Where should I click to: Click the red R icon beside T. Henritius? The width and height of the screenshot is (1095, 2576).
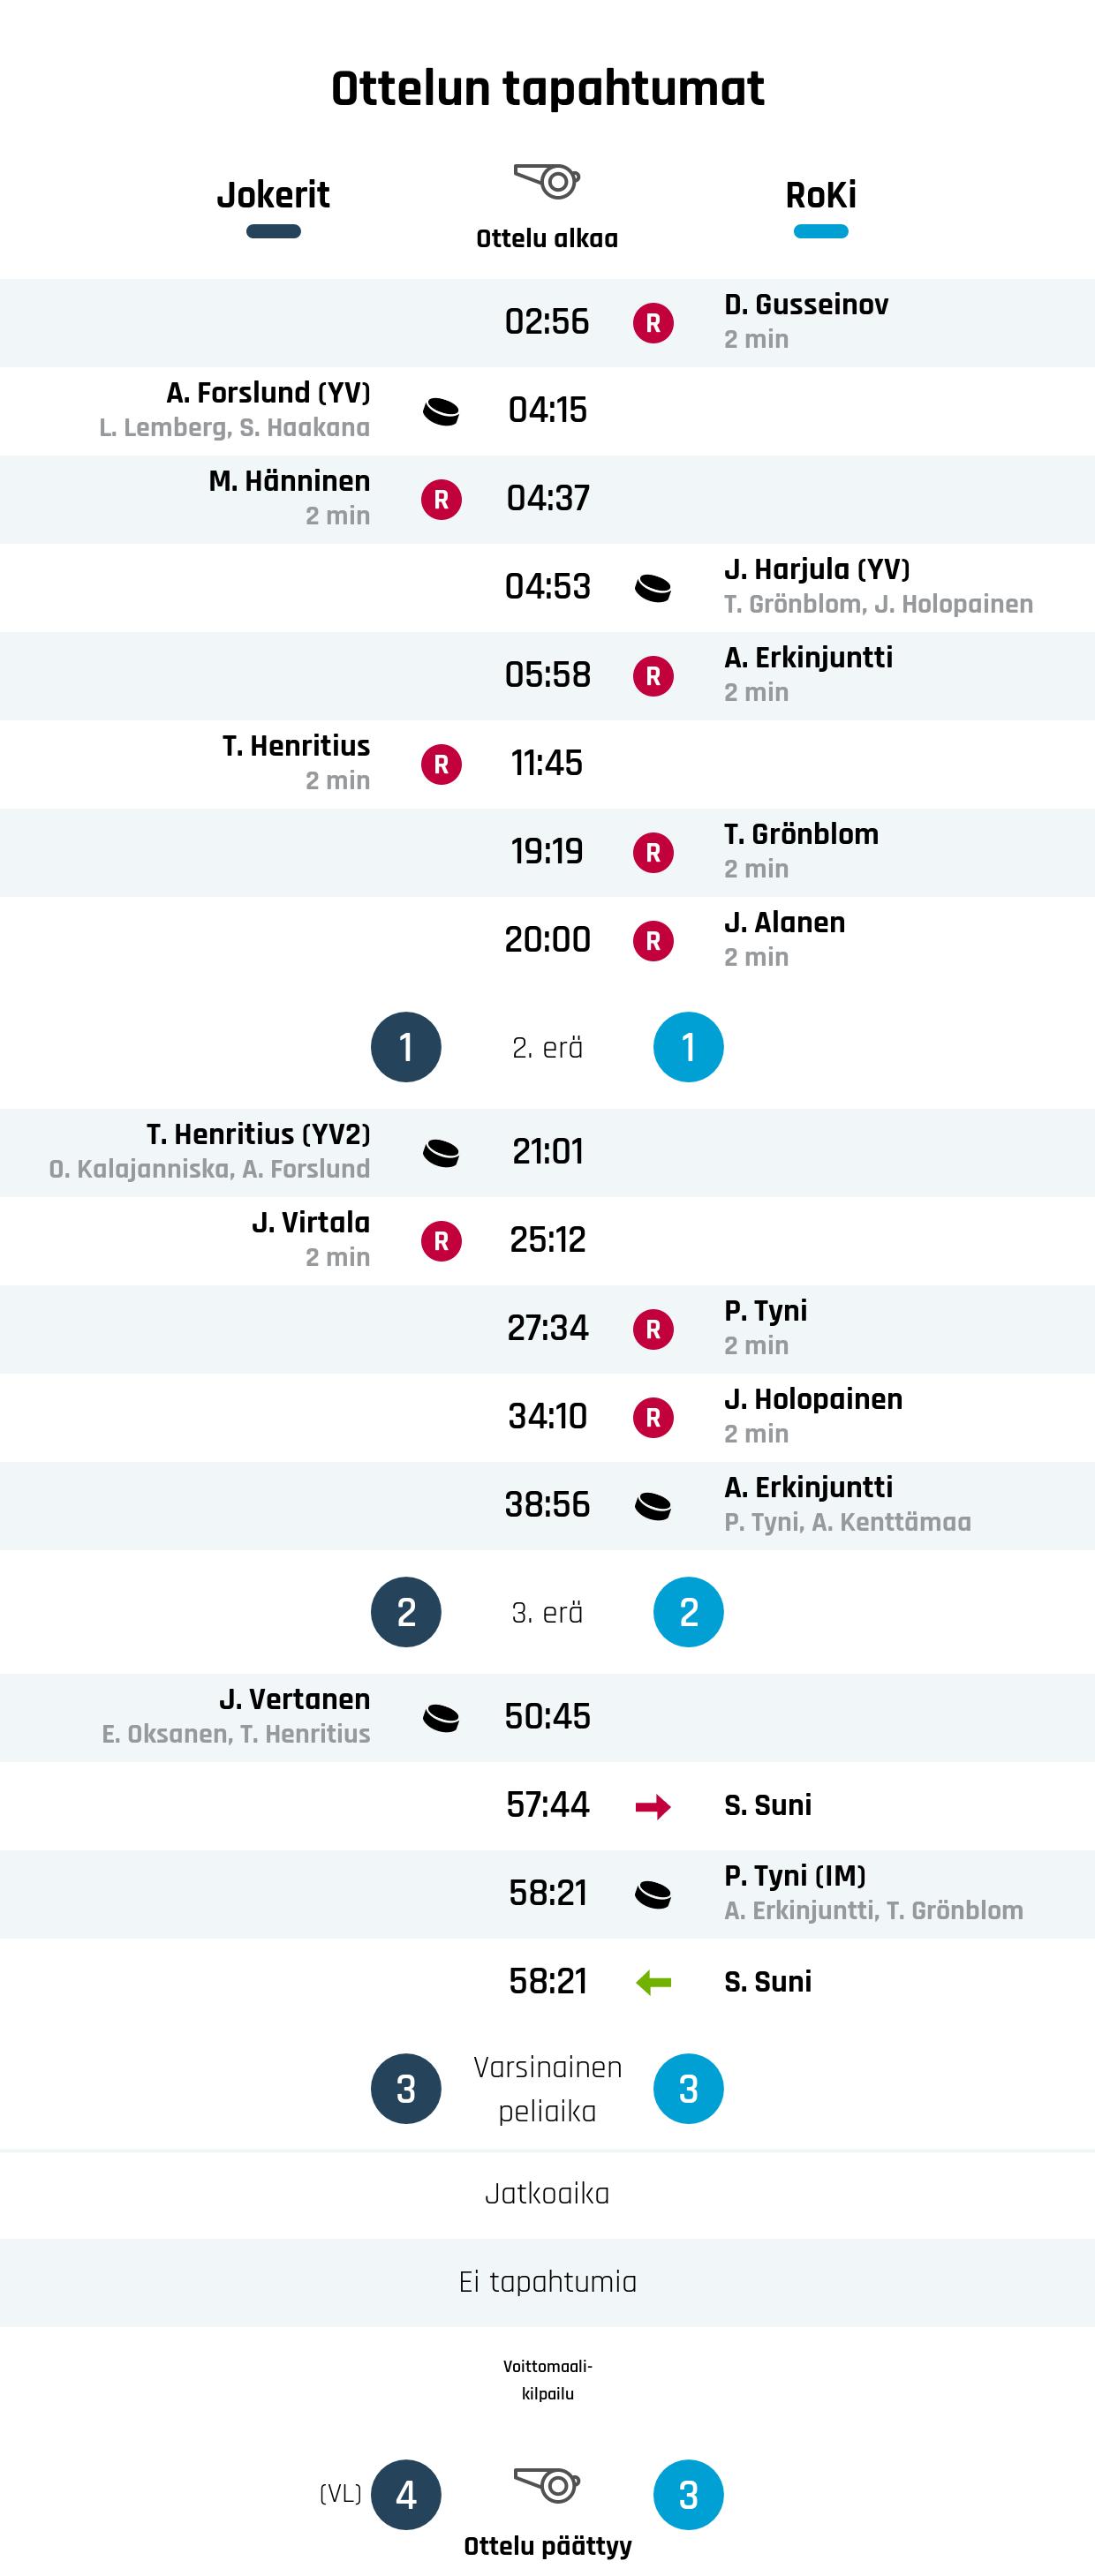click(x=441, y=764)
